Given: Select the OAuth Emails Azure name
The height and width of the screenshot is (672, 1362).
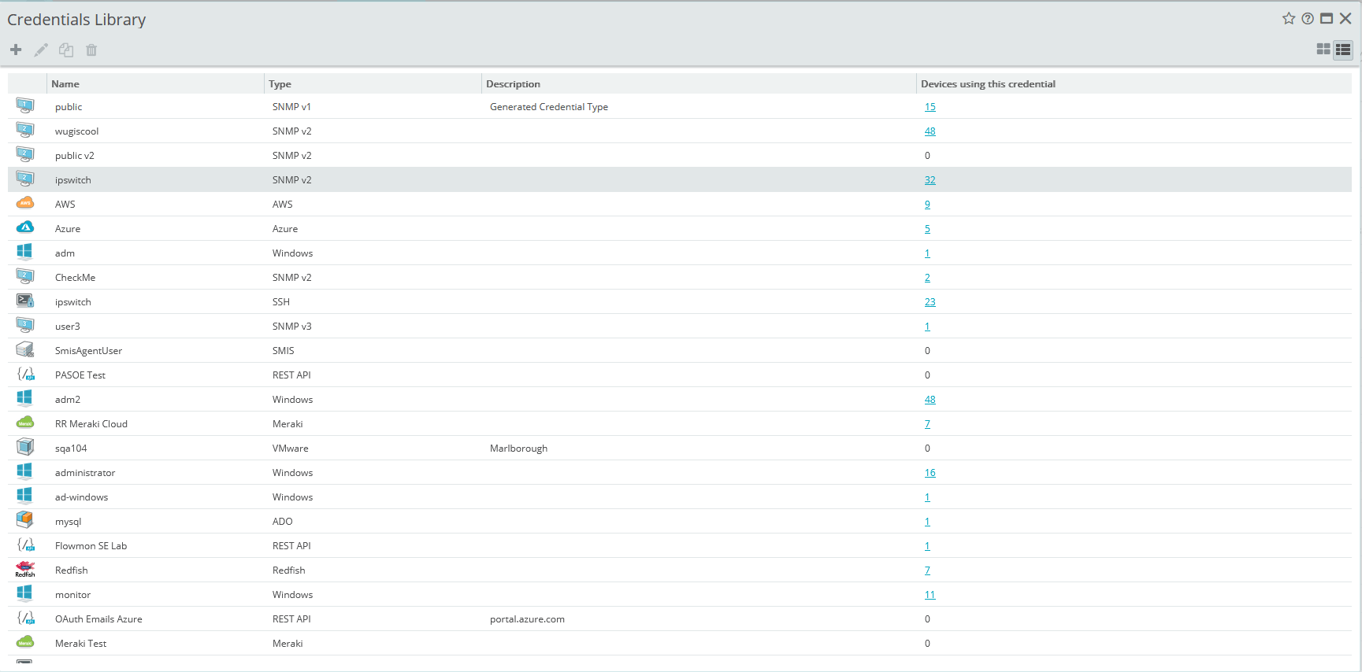Looking at the screenshot, I should point(98,619).
